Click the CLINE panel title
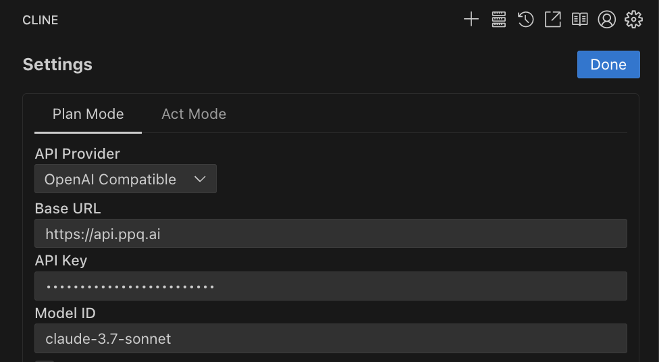Screen dimensions: 659x362 coord(41,20)
